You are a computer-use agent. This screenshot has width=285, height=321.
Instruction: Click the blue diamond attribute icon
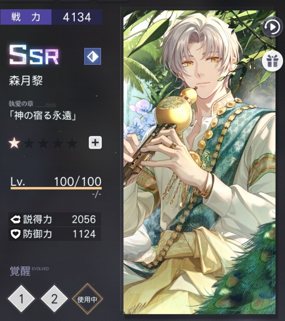(x=92, y=56)
